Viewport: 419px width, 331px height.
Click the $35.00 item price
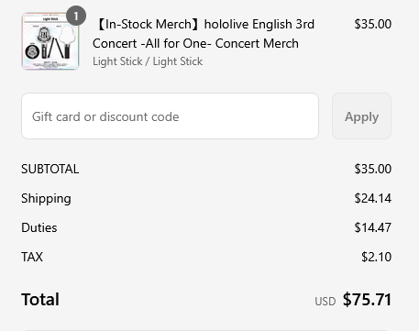373,24
